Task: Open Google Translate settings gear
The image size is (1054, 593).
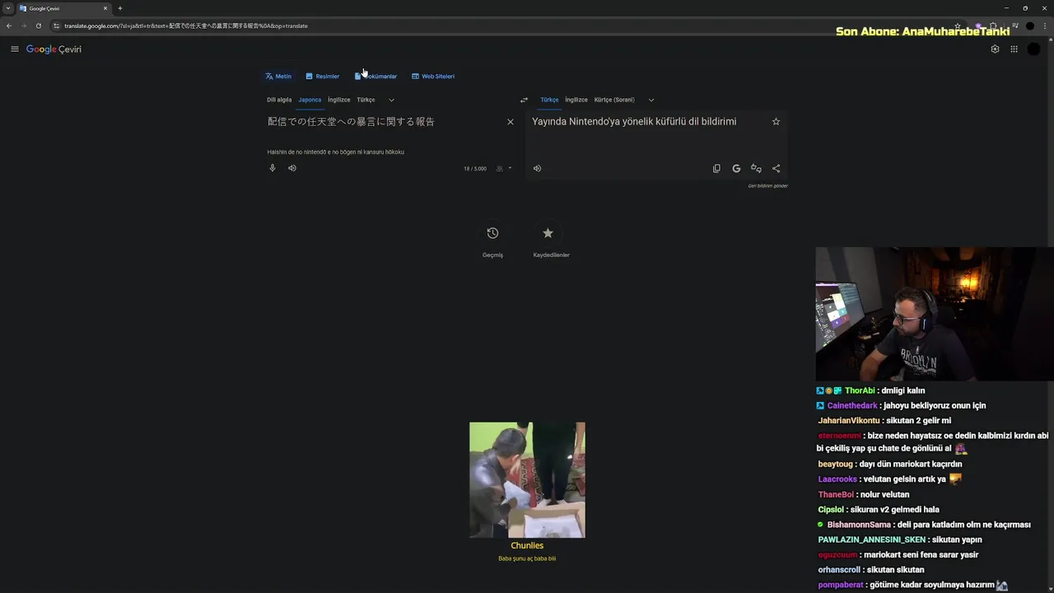Action: pyautogui.click(x=995, y=49)
